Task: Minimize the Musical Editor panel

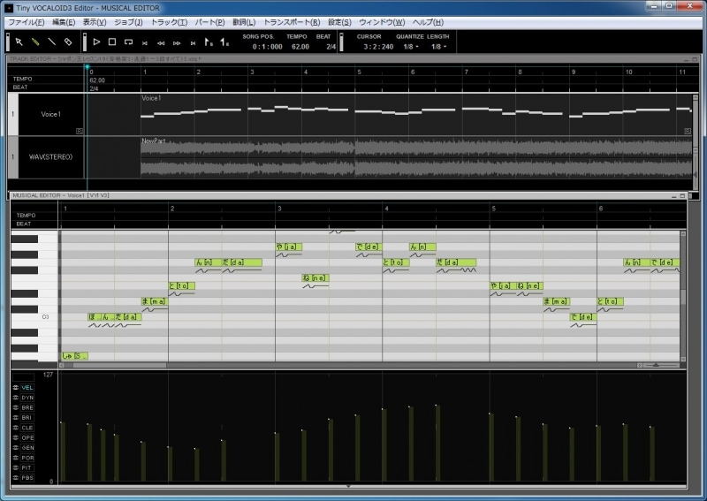Action: [674, 196]
